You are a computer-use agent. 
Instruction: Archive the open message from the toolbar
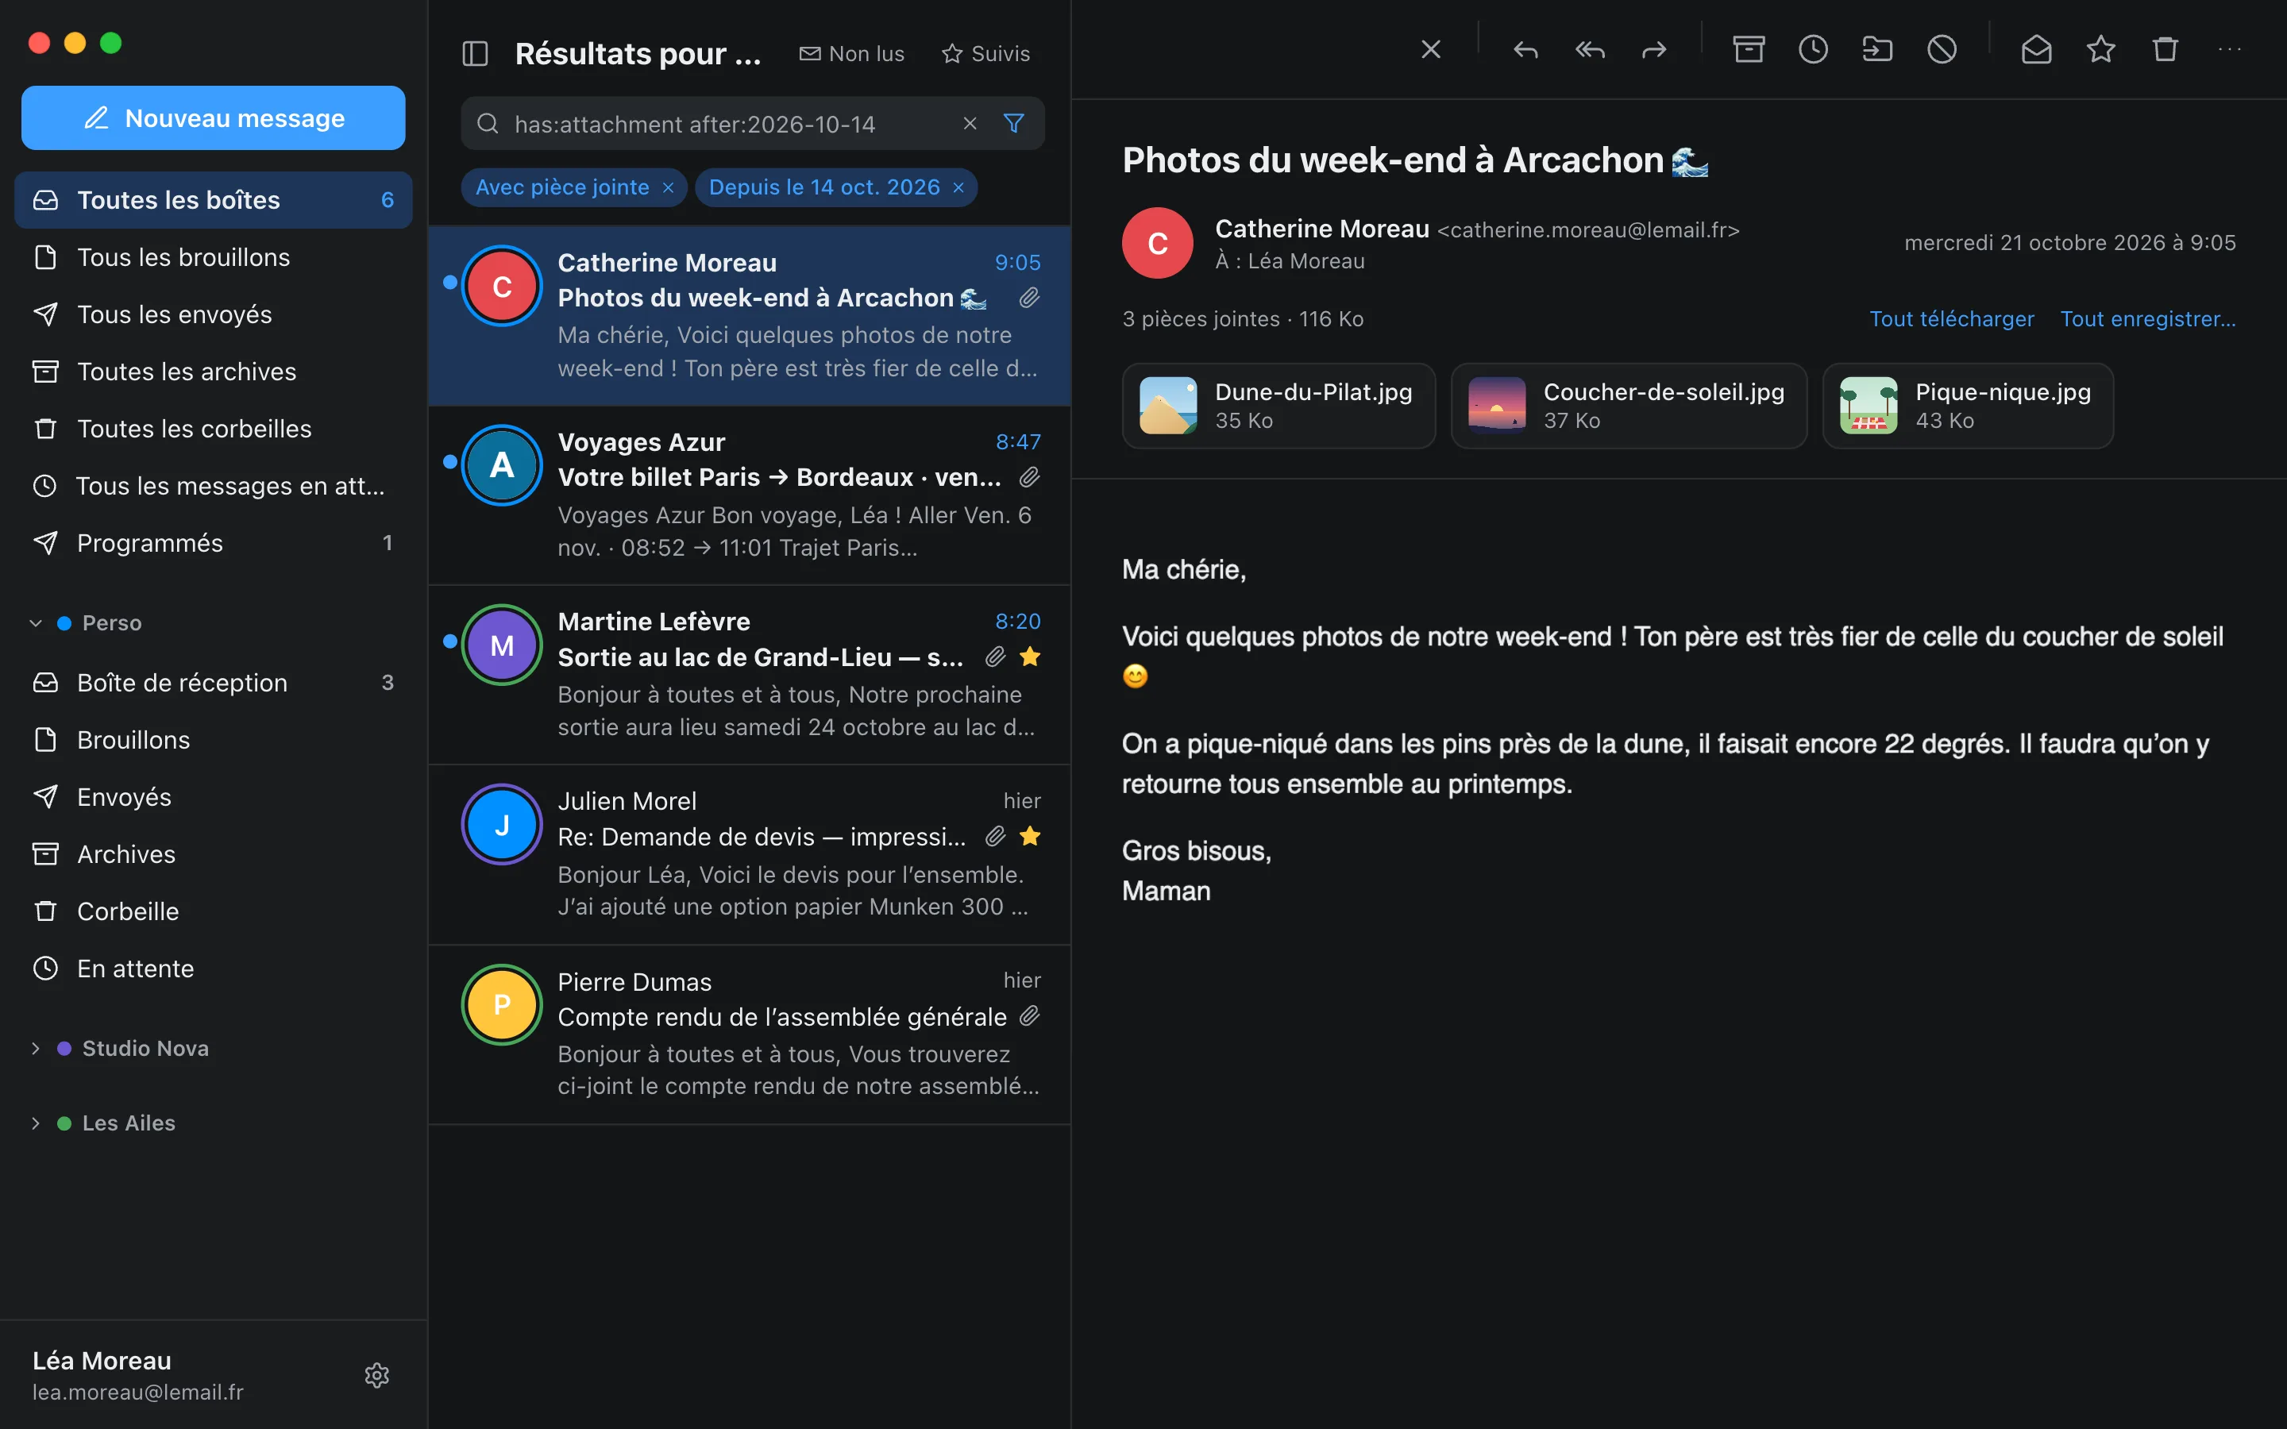[x=1749, y=49]
